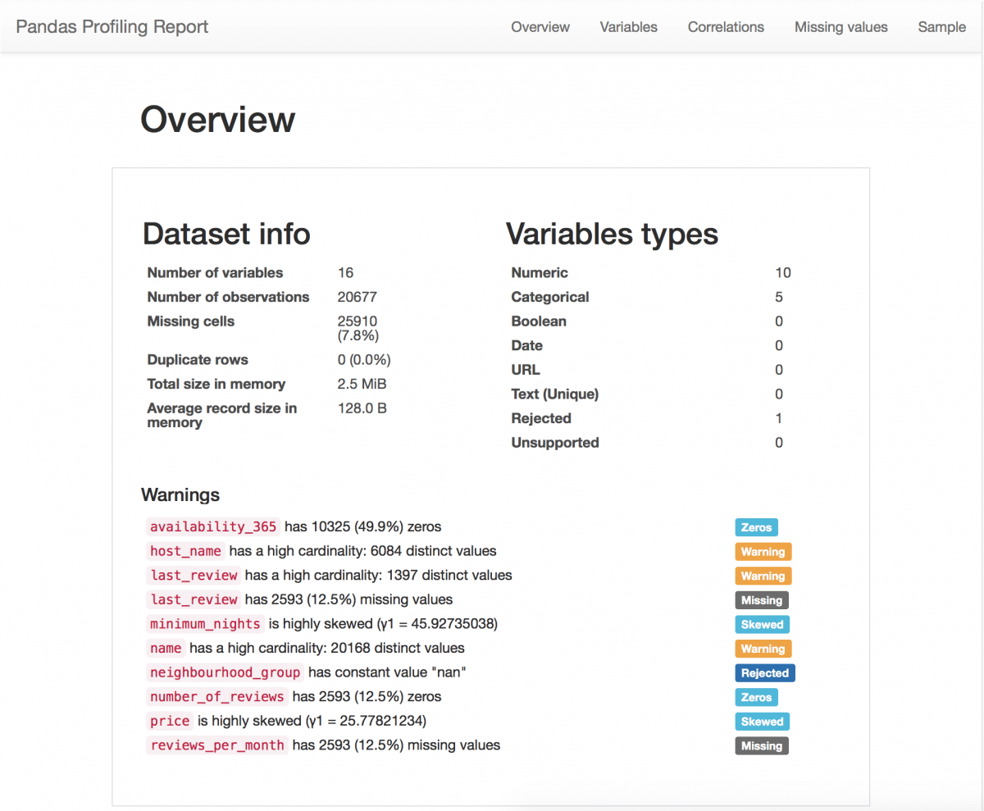984x811 pixels.
Task: Open the price variable details
Action: [169, 721]
